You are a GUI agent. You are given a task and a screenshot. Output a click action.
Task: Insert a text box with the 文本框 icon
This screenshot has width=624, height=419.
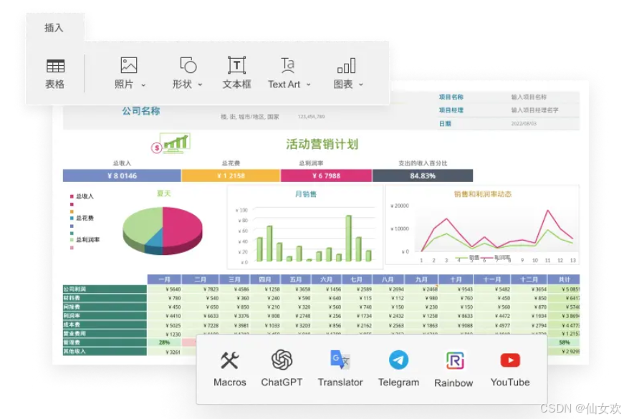(x=237, y=65)
